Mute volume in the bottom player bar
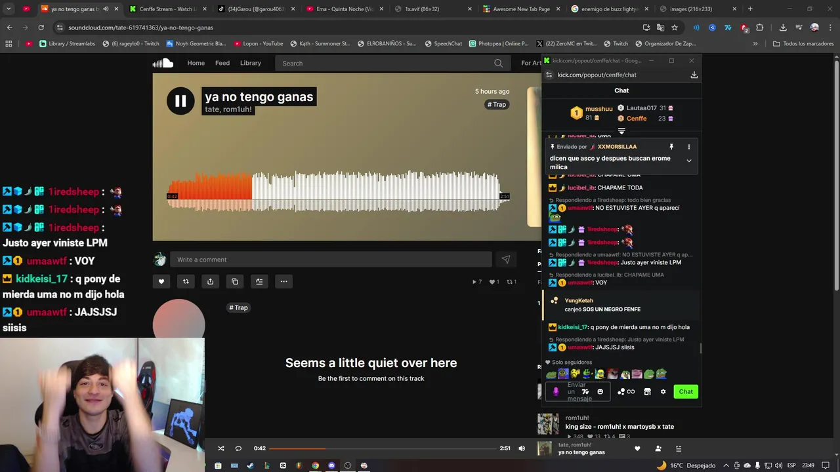This screenshot has width=840, height=472. [x=522, y=448]
